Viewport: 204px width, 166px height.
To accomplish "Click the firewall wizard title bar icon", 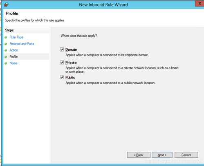I will [6, 4].
